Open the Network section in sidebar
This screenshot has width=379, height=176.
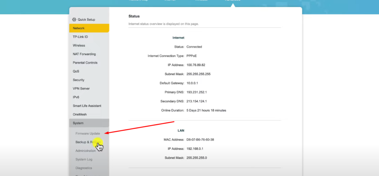(x=89, y=28)
